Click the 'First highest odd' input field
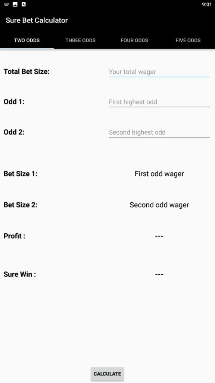Viewport: 215px width, 383px height. (x=159, y=102)
